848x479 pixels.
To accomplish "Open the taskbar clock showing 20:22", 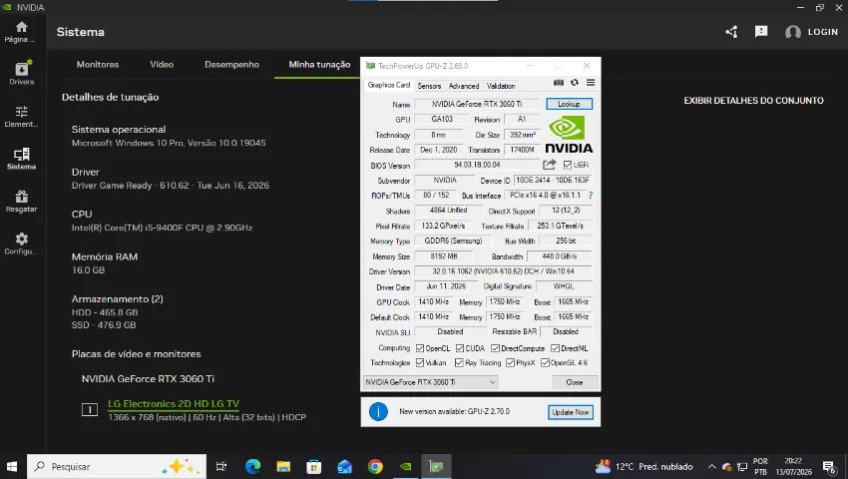I will [793, 467].
